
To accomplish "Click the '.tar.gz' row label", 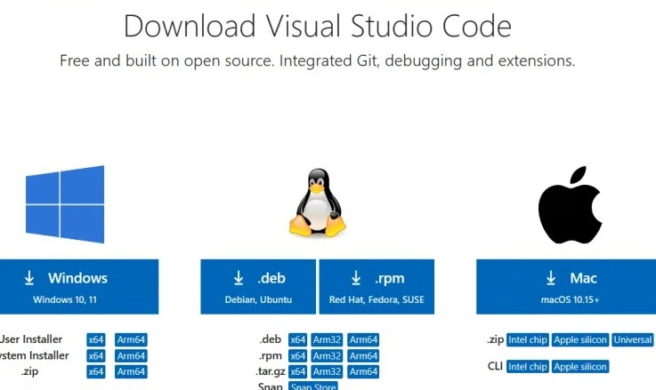I will [x=271, y=371].
